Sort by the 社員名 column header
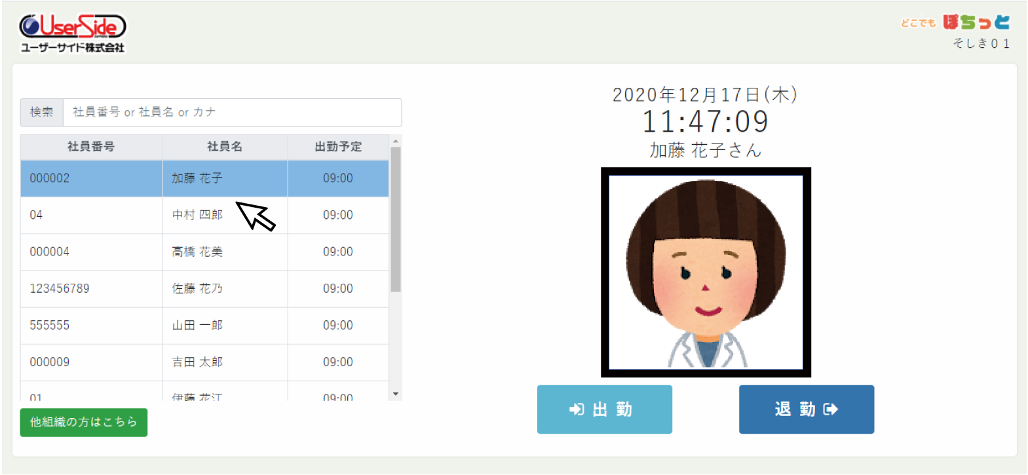This screenshot has width=1028, height=475. (224, 147)
